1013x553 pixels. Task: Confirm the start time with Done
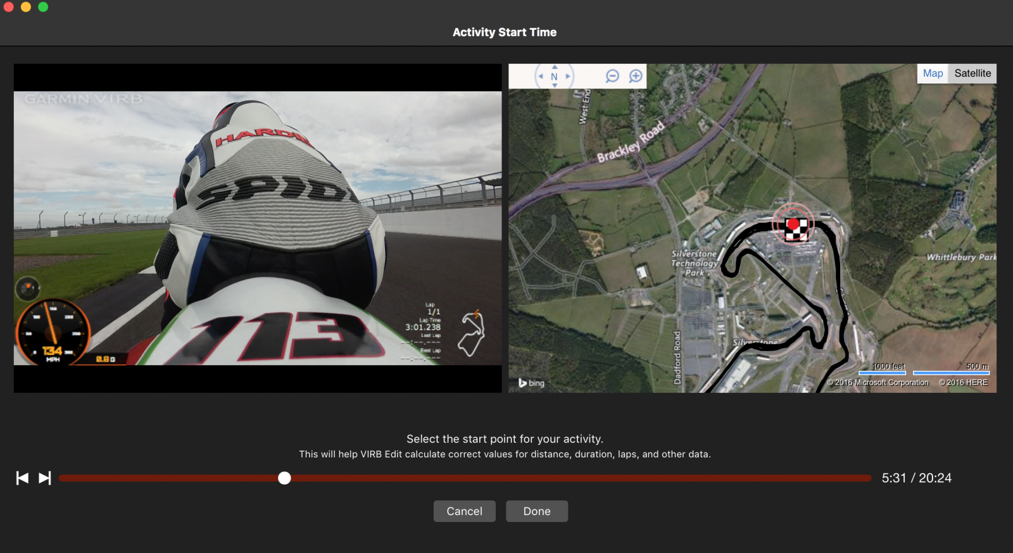click(536, 511)
